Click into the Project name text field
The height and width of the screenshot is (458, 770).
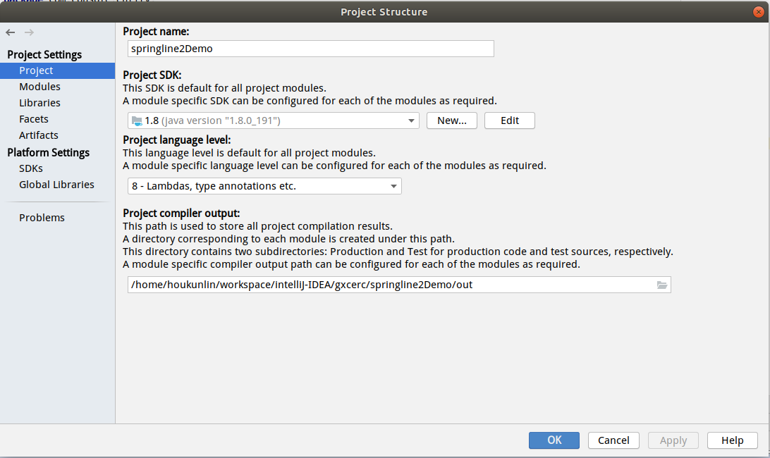(311, 49)
